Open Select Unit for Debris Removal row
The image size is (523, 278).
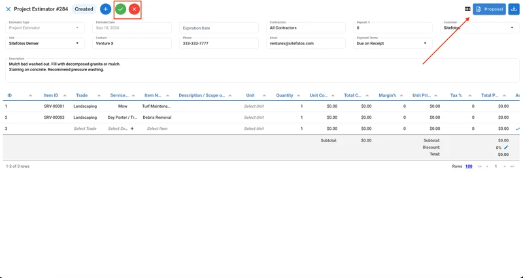tap(254, 117)
